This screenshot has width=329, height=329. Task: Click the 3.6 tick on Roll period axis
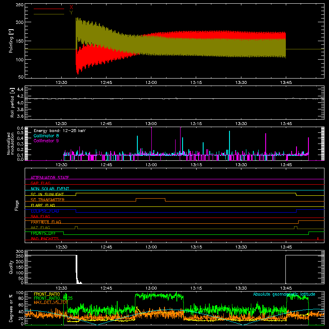[20, 116]
